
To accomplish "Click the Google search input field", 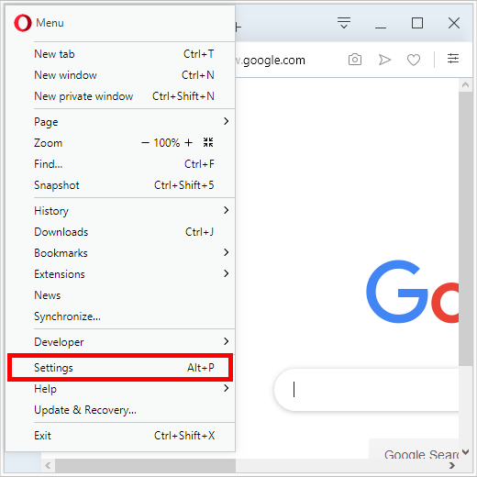I will (366, 390).
